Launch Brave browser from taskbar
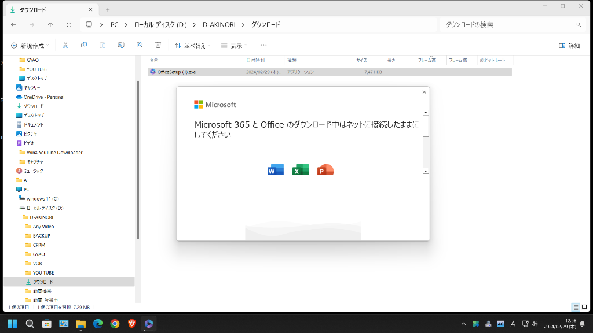 (131, 324)
